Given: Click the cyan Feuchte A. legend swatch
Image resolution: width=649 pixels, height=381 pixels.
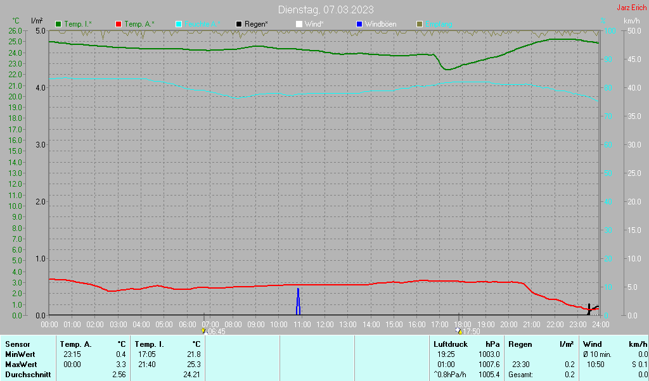Looking at the screenshot, I should click(x=179, y=25).
